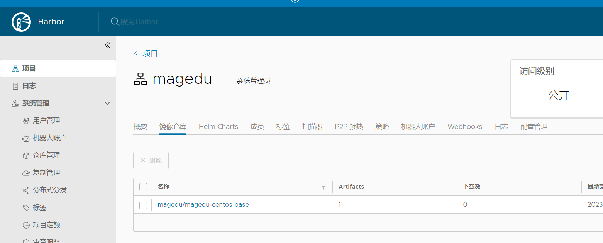Click the 项目 sidebar icon
Image resolution: width=603 pixels, height=243 pixels.
(x=15, y=69)
